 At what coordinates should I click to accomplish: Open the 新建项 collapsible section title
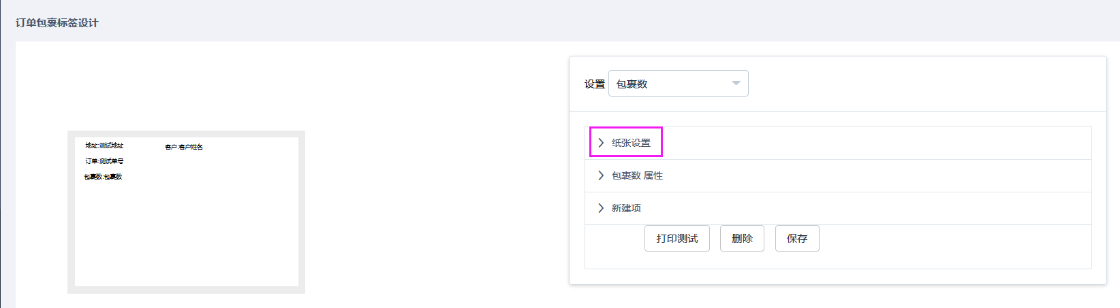point(626,208)
